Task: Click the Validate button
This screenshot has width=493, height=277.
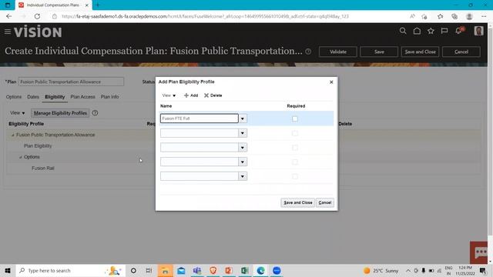Action: [x=338, y=52]
